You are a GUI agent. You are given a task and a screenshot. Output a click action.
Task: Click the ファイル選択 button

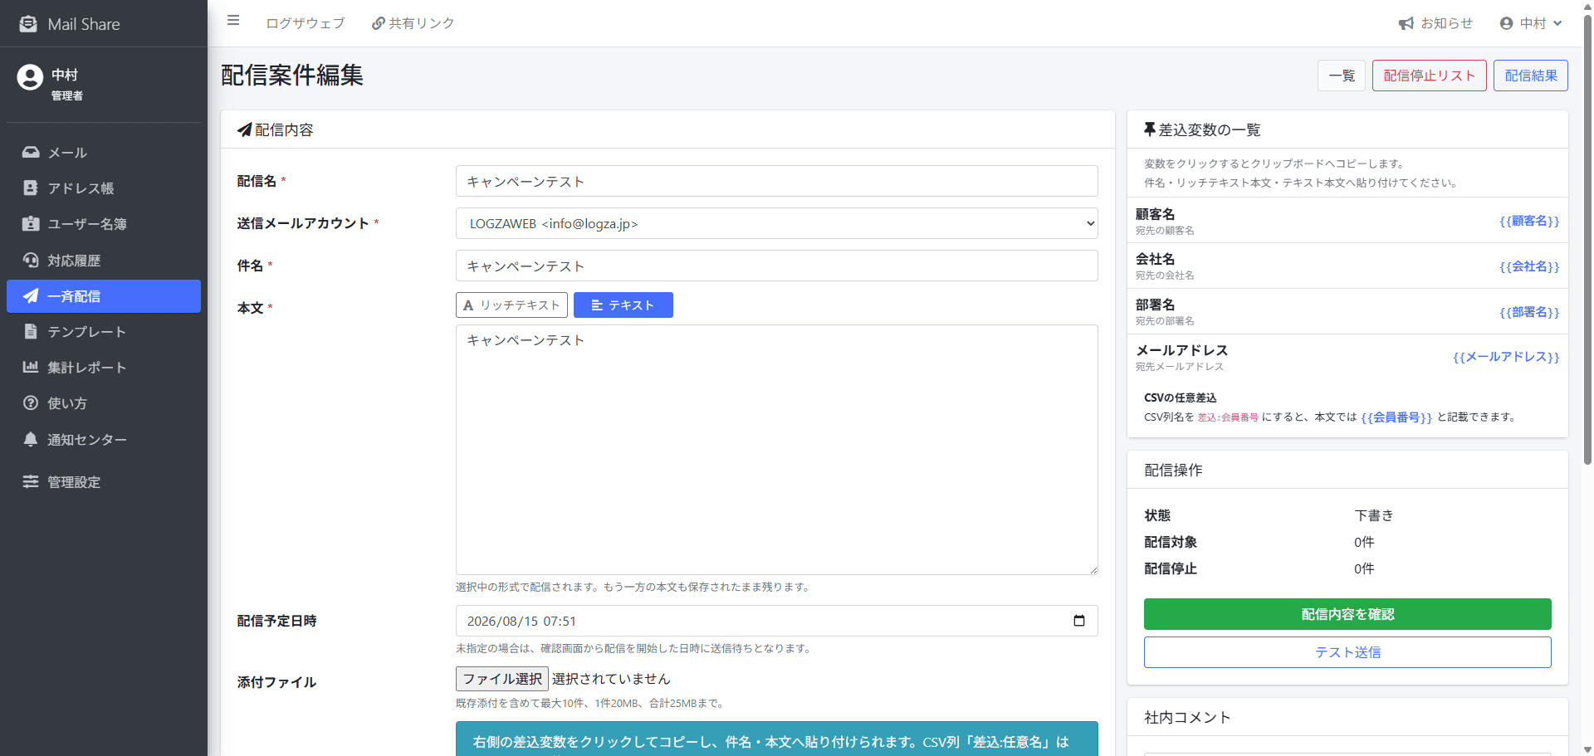[502, 679]
